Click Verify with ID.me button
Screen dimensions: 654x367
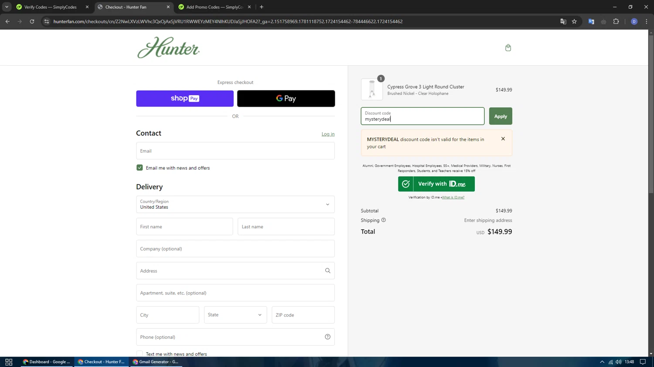pyautogui.click(x=436, y=184)
